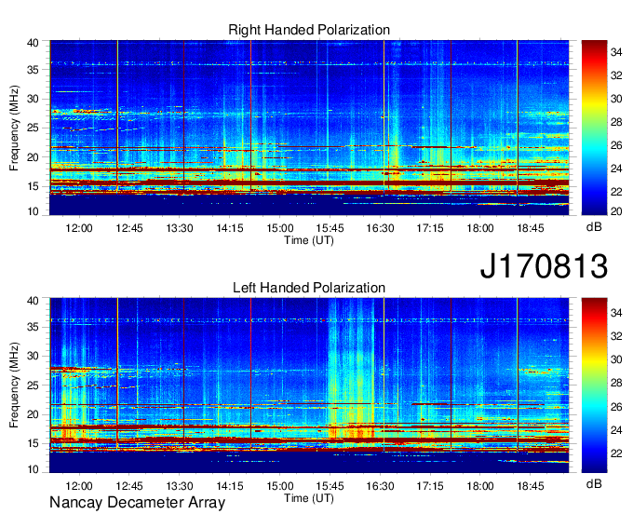Click 15 MHz tick on Right Handed plot
The height and width of the screenshot is (514, 633).
pos(33,186)
